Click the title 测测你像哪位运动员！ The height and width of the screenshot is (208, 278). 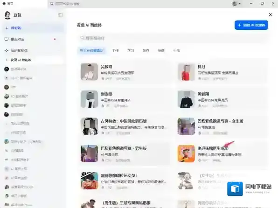119,175
